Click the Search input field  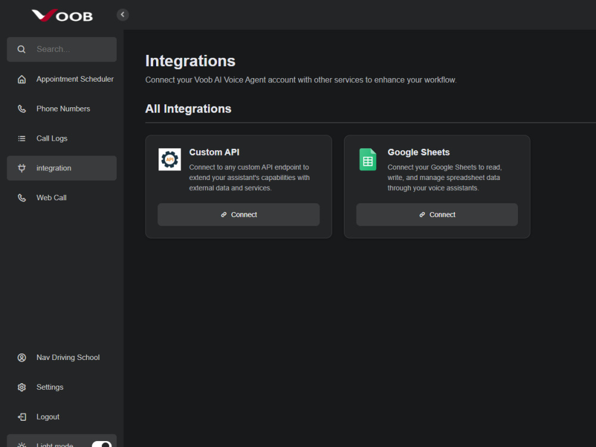point(61,49)
